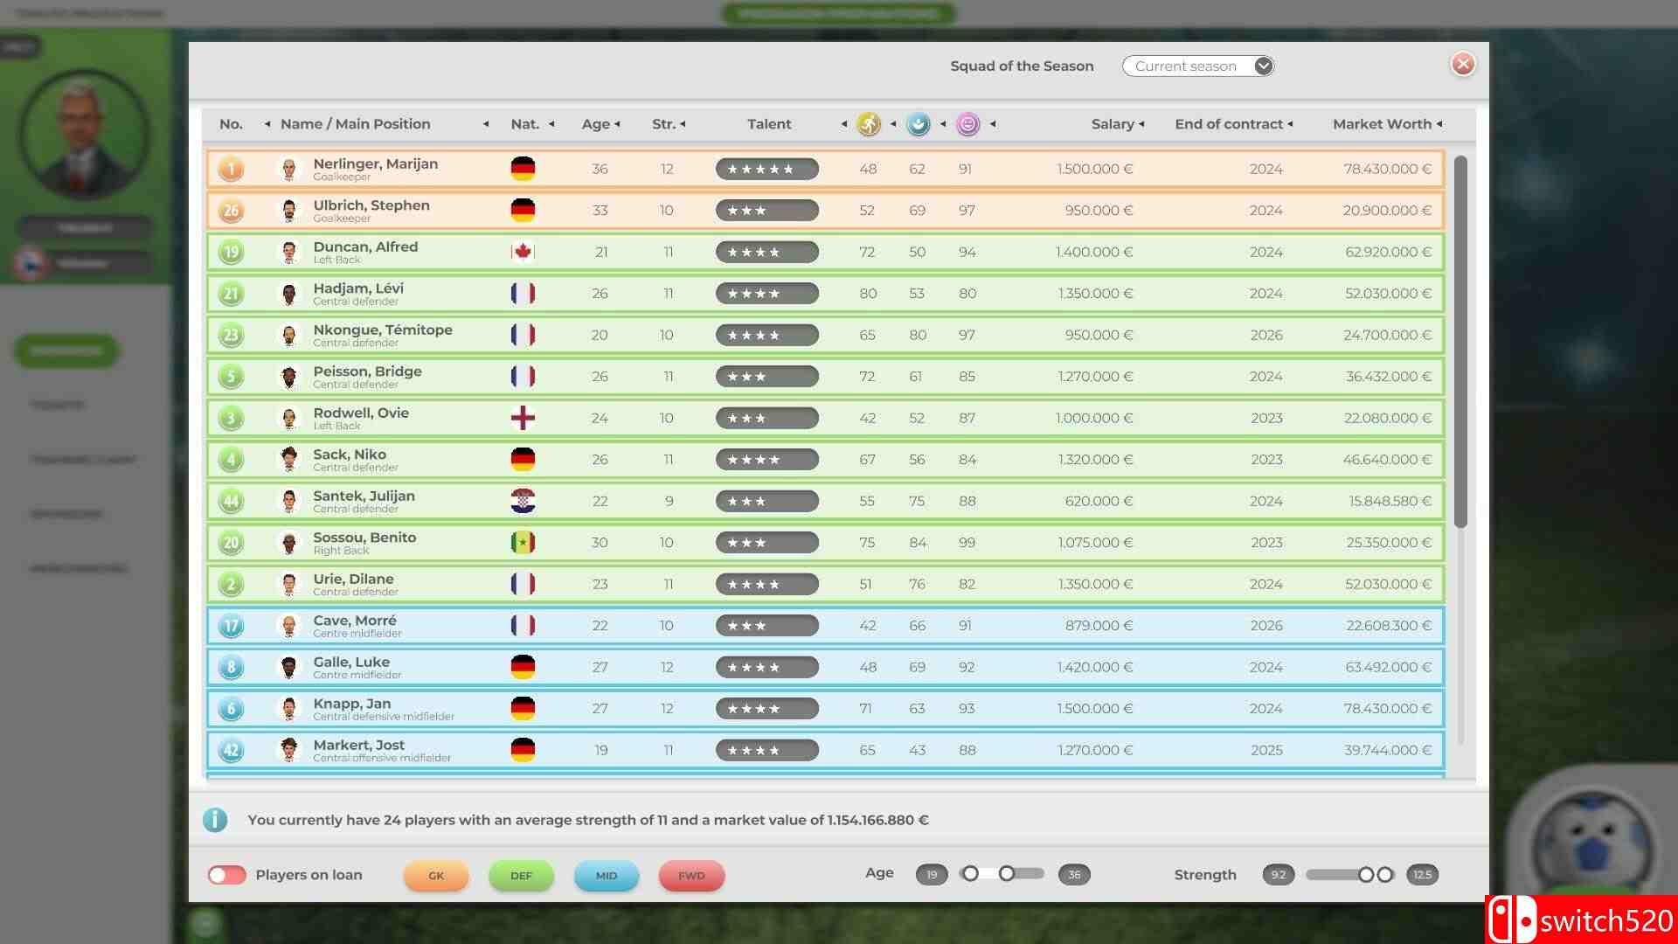Open the Current season dropdown
Screen dimensions: 1678x944
[x=1198, y=66]
